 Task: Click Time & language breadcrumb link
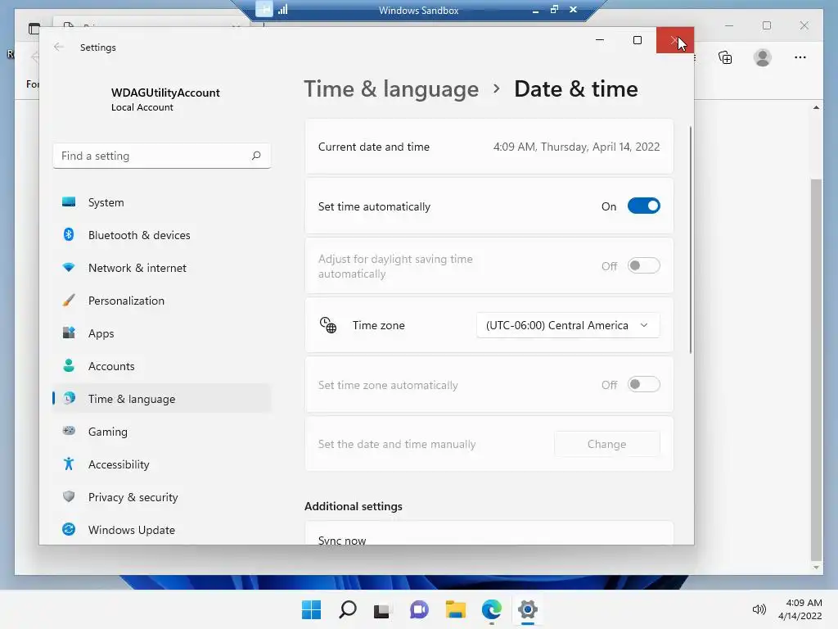[391, 88]
